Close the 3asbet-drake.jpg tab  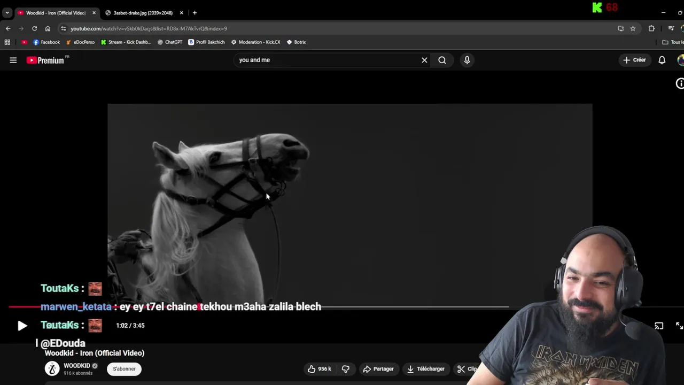click(181, 13)
